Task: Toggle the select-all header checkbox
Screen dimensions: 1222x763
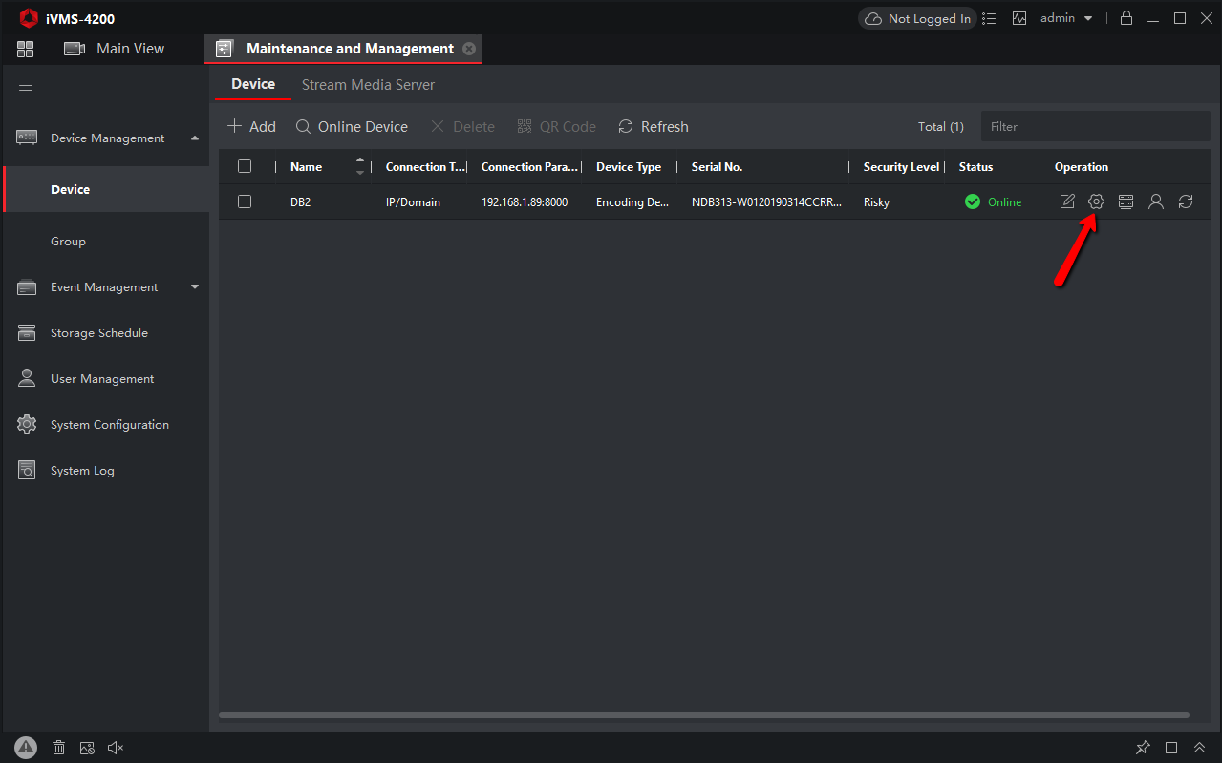Action: (245, 166)
